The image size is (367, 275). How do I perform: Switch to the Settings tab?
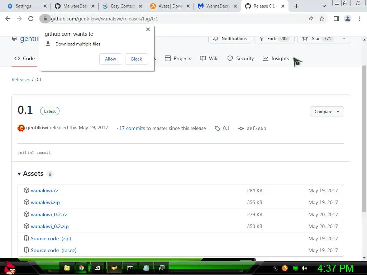23,6
